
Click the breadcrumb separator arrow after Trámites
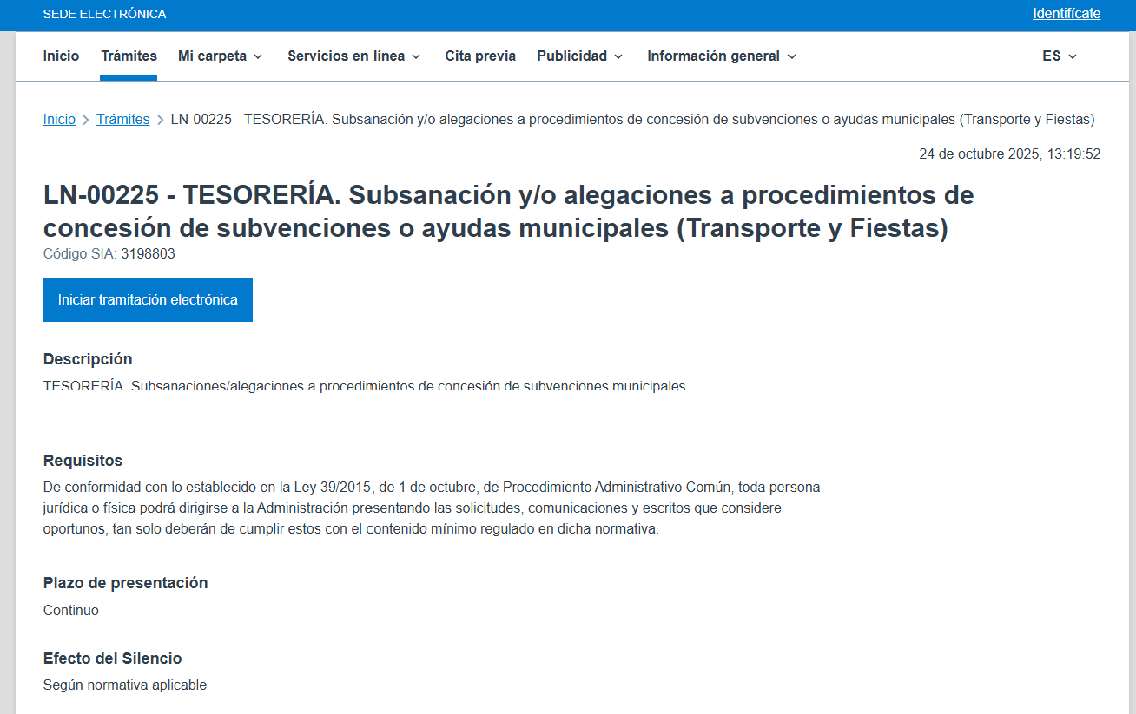coord(161,120)
